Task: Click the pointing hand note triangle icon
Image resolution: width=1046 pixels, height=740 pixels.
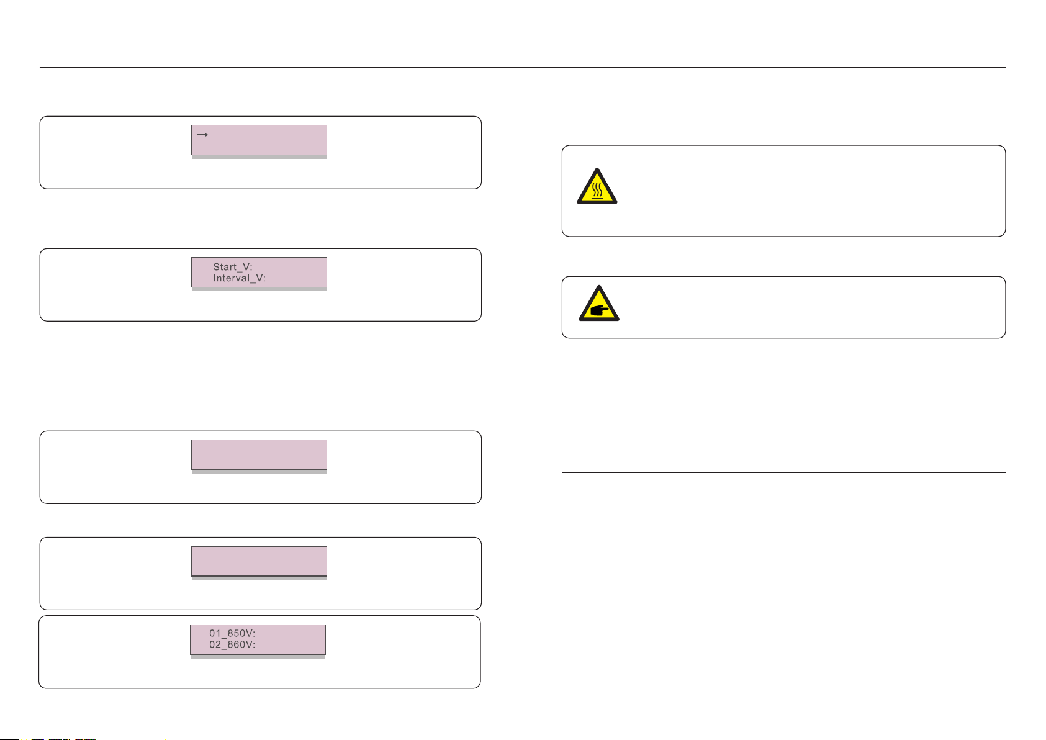Action: point(598,303)
